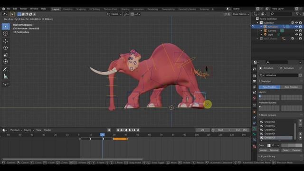The width and height of the screenshot is (304, 171).
Task: Collapse the Bone Groups panel
Action: click(x=259, y=115)
